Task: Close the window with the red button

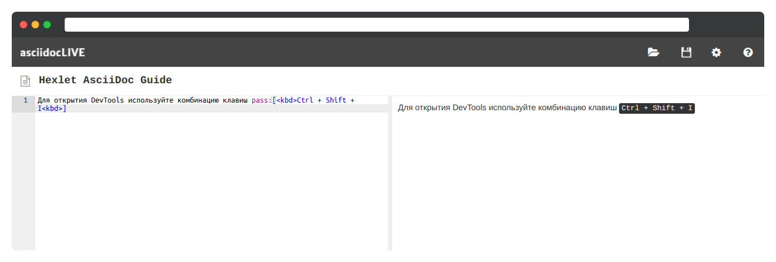Action: (x=24, y=25)
